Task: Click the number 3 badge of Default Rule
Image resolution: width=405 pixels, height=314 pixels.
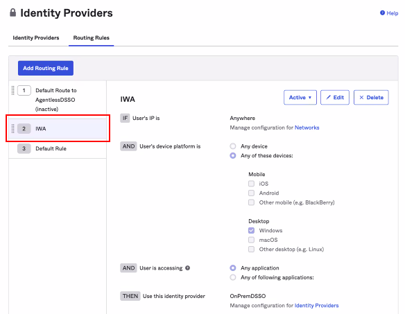Action: click(24, 148)
